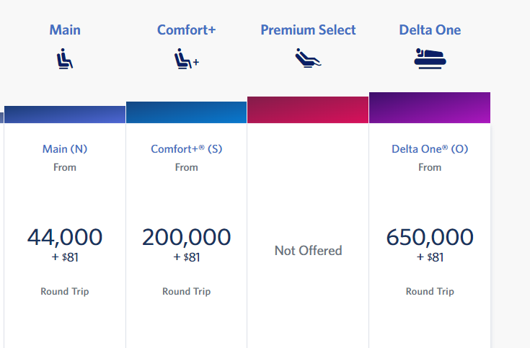530x348 pixels.
Task: Click the crimson Premium Select color bar
Action: [x=308, y=110]
